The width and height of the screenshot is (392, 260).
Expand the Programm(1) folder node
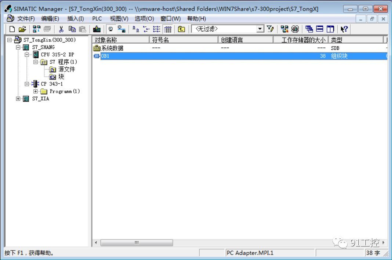coord(36,91)
